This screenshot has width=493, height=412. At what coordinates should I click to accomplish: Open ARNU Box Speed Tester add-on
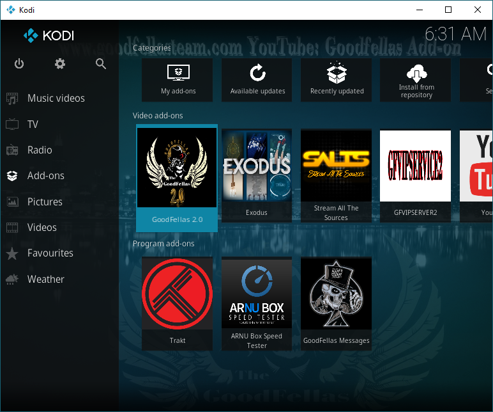[257, 304]
